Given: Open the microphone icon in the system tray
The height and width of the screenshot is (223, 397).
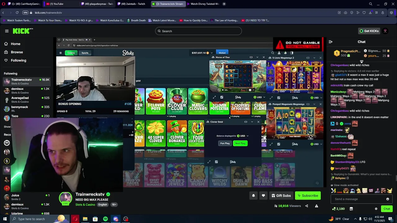Looking at the screenshot, I should [360, 219].
